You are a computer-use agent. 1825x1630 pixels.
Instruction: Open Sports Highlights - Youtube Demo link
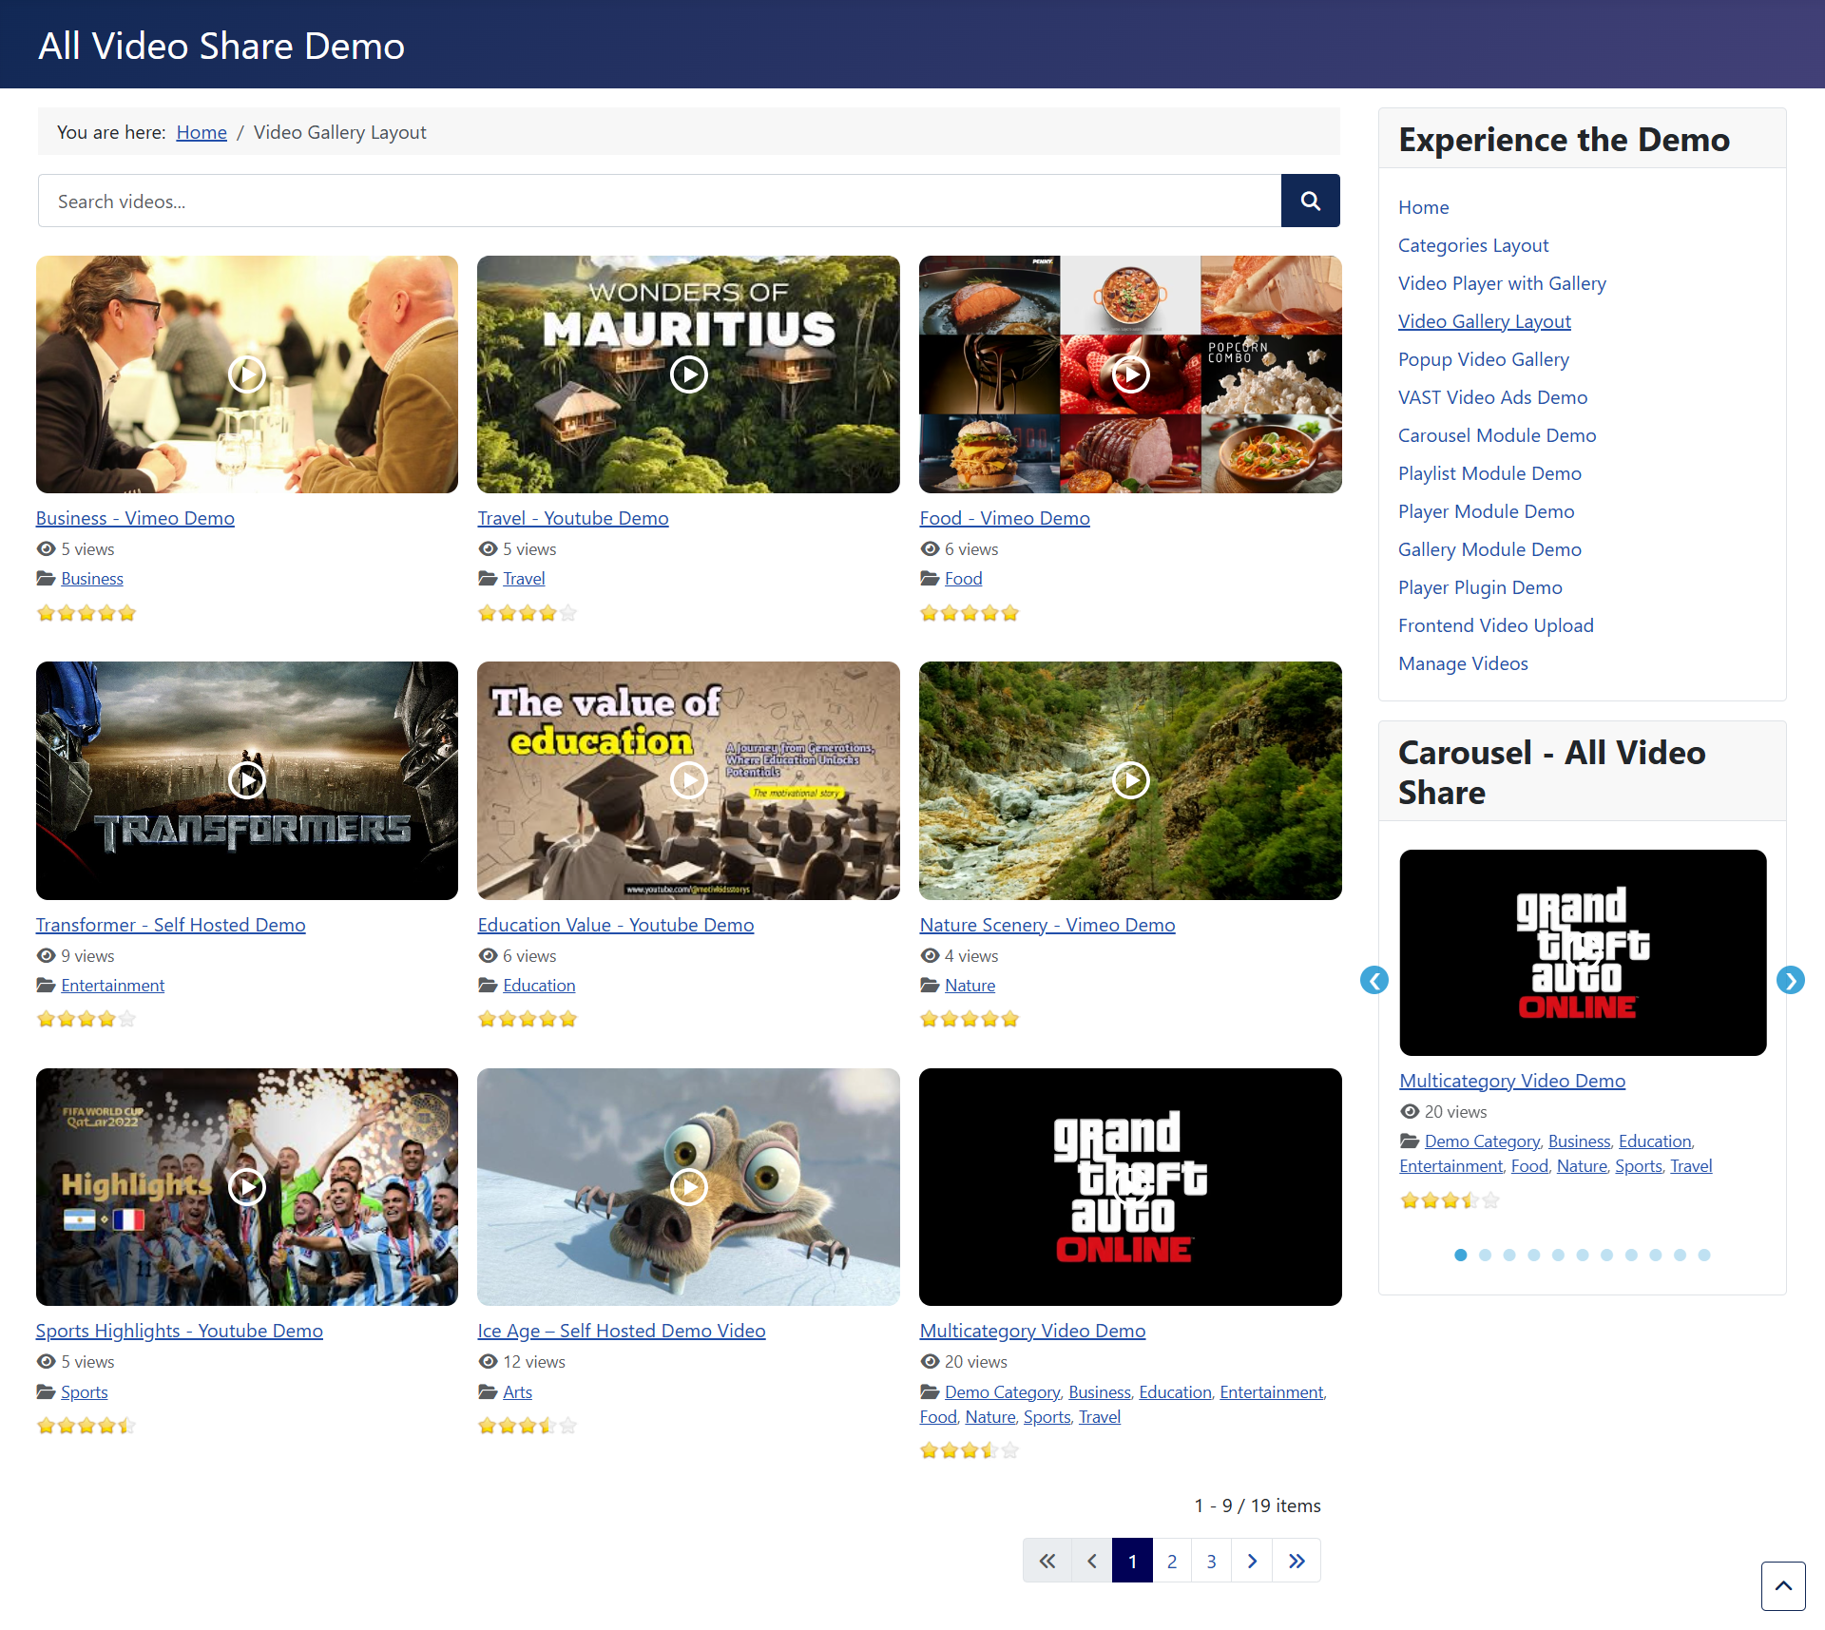(x=180, y=1331)
